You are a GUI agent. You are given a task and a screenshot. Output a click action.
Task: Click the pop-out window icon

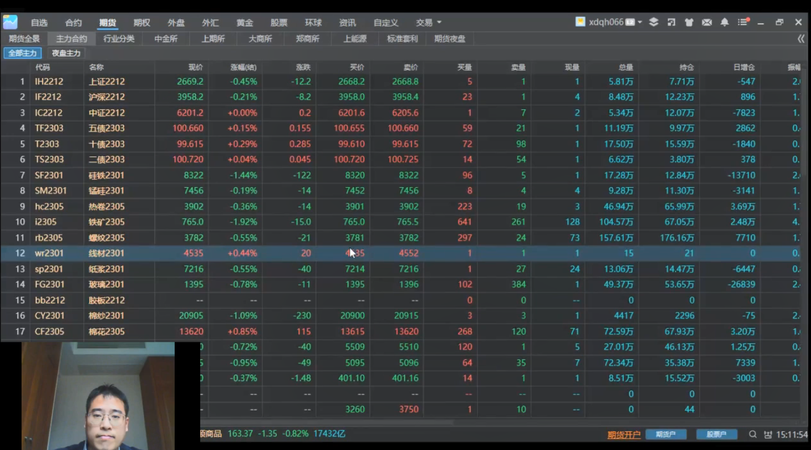point(671,22)
